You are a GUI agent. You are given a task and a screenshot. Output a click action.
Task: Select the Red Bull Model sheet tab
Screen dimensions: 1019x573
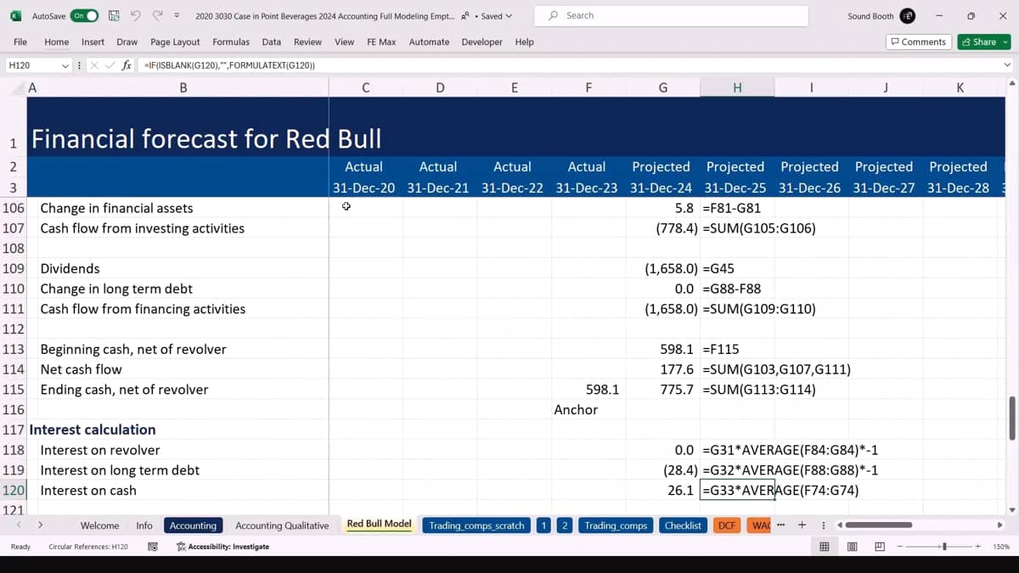point(379,525)
